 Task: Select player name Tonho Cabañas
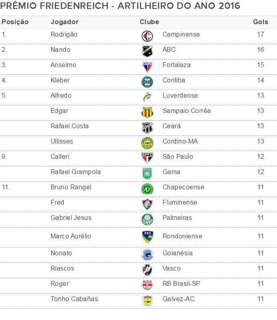(74, 299)
